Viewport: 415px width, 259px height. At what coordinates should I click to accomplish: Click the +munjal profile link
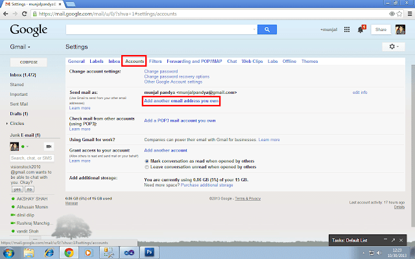[329, 30]
